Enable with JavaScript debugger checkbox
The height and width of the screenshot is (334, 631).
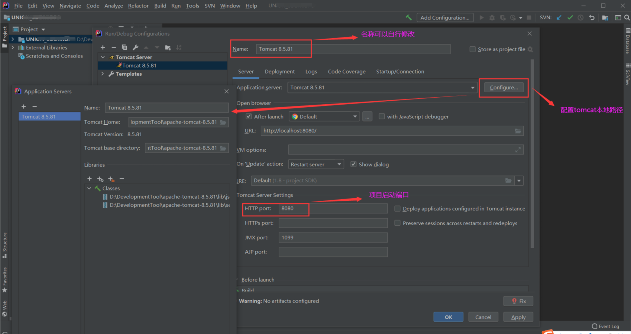382,117
